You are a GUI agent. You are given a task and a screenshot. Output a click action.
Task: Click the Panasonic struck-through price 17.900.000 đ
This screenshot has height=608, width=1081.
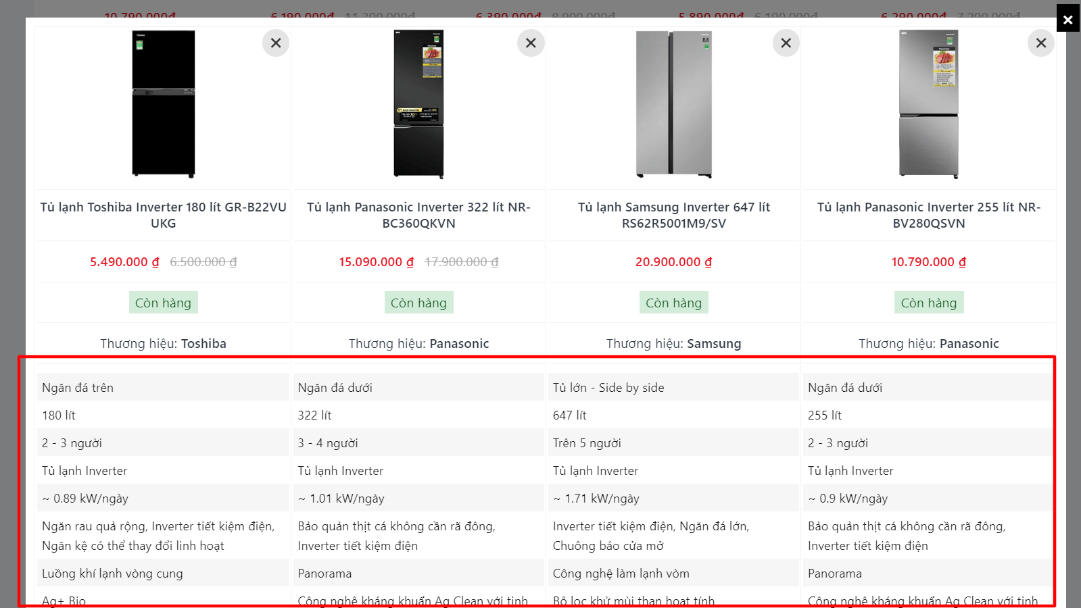[x=461, y=262]
